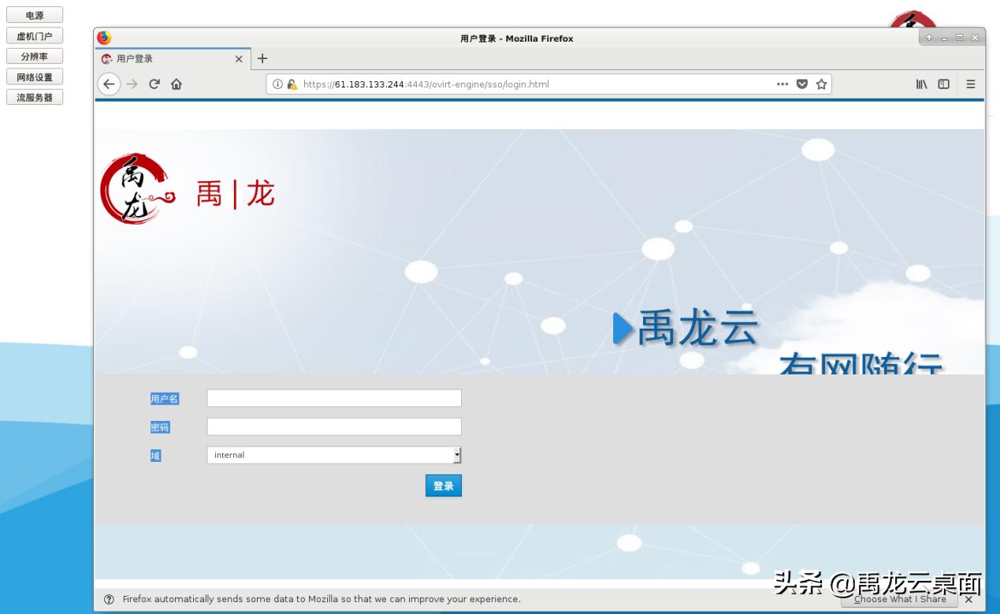Dismiss the Firefox data notification bar
Screen dimensions: 1000x614
point(968,599)
